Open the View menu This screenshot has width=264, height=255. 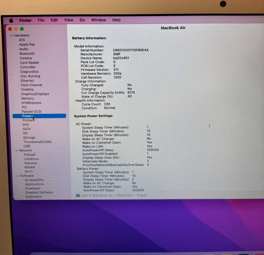[x=68, y=20]
